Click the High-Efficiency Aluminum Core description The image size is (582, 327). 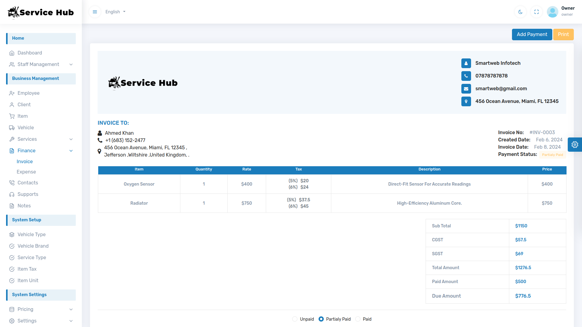(429, 203)
